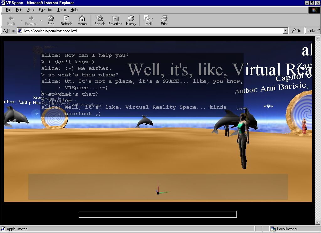Click the standing female avatar
The image size is (321, 233).
click(243, 141)
